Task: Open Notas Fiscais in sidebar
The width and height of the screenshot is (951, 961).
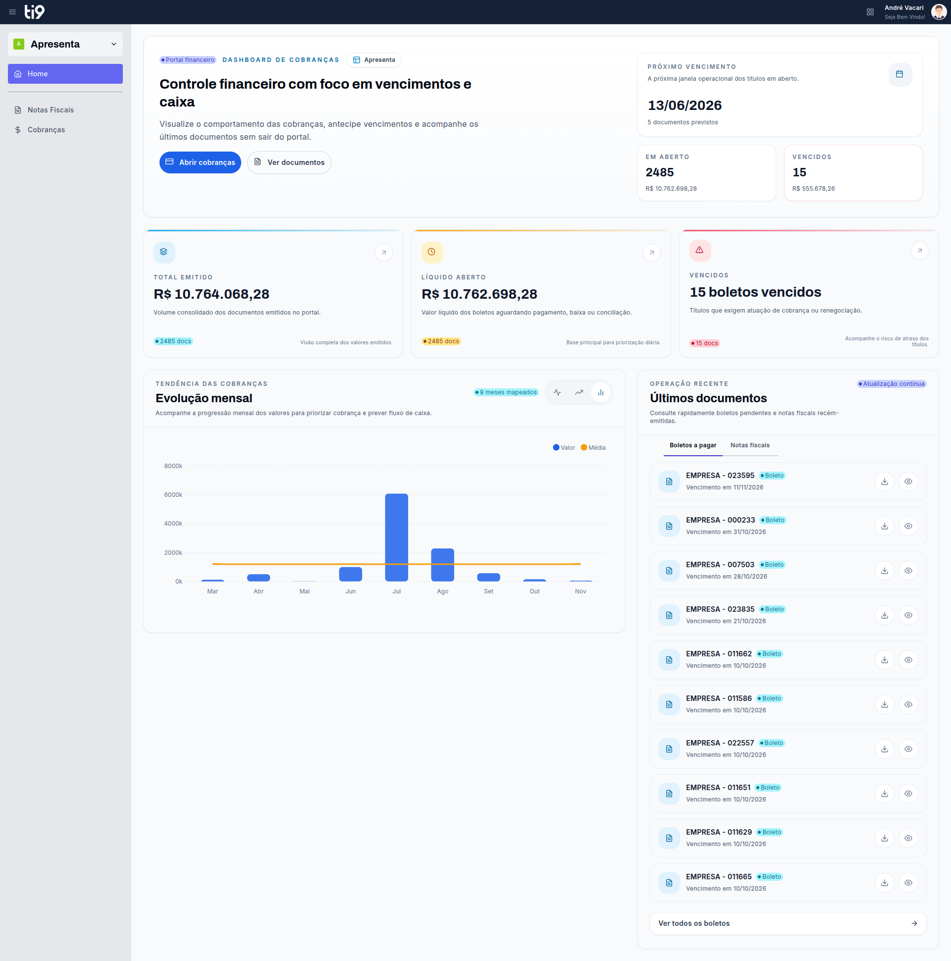Action: [65, 110]
